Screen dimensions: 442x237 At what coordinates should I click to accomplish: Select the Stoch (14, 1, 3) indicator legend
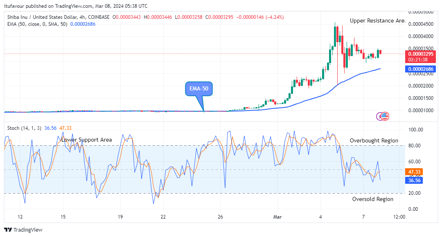24,128
